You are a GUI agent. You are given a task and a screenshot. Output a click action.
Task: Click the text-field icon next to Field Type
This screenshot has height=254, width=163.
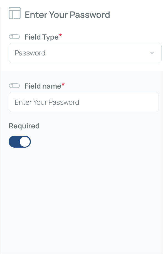tap(14, 37)
